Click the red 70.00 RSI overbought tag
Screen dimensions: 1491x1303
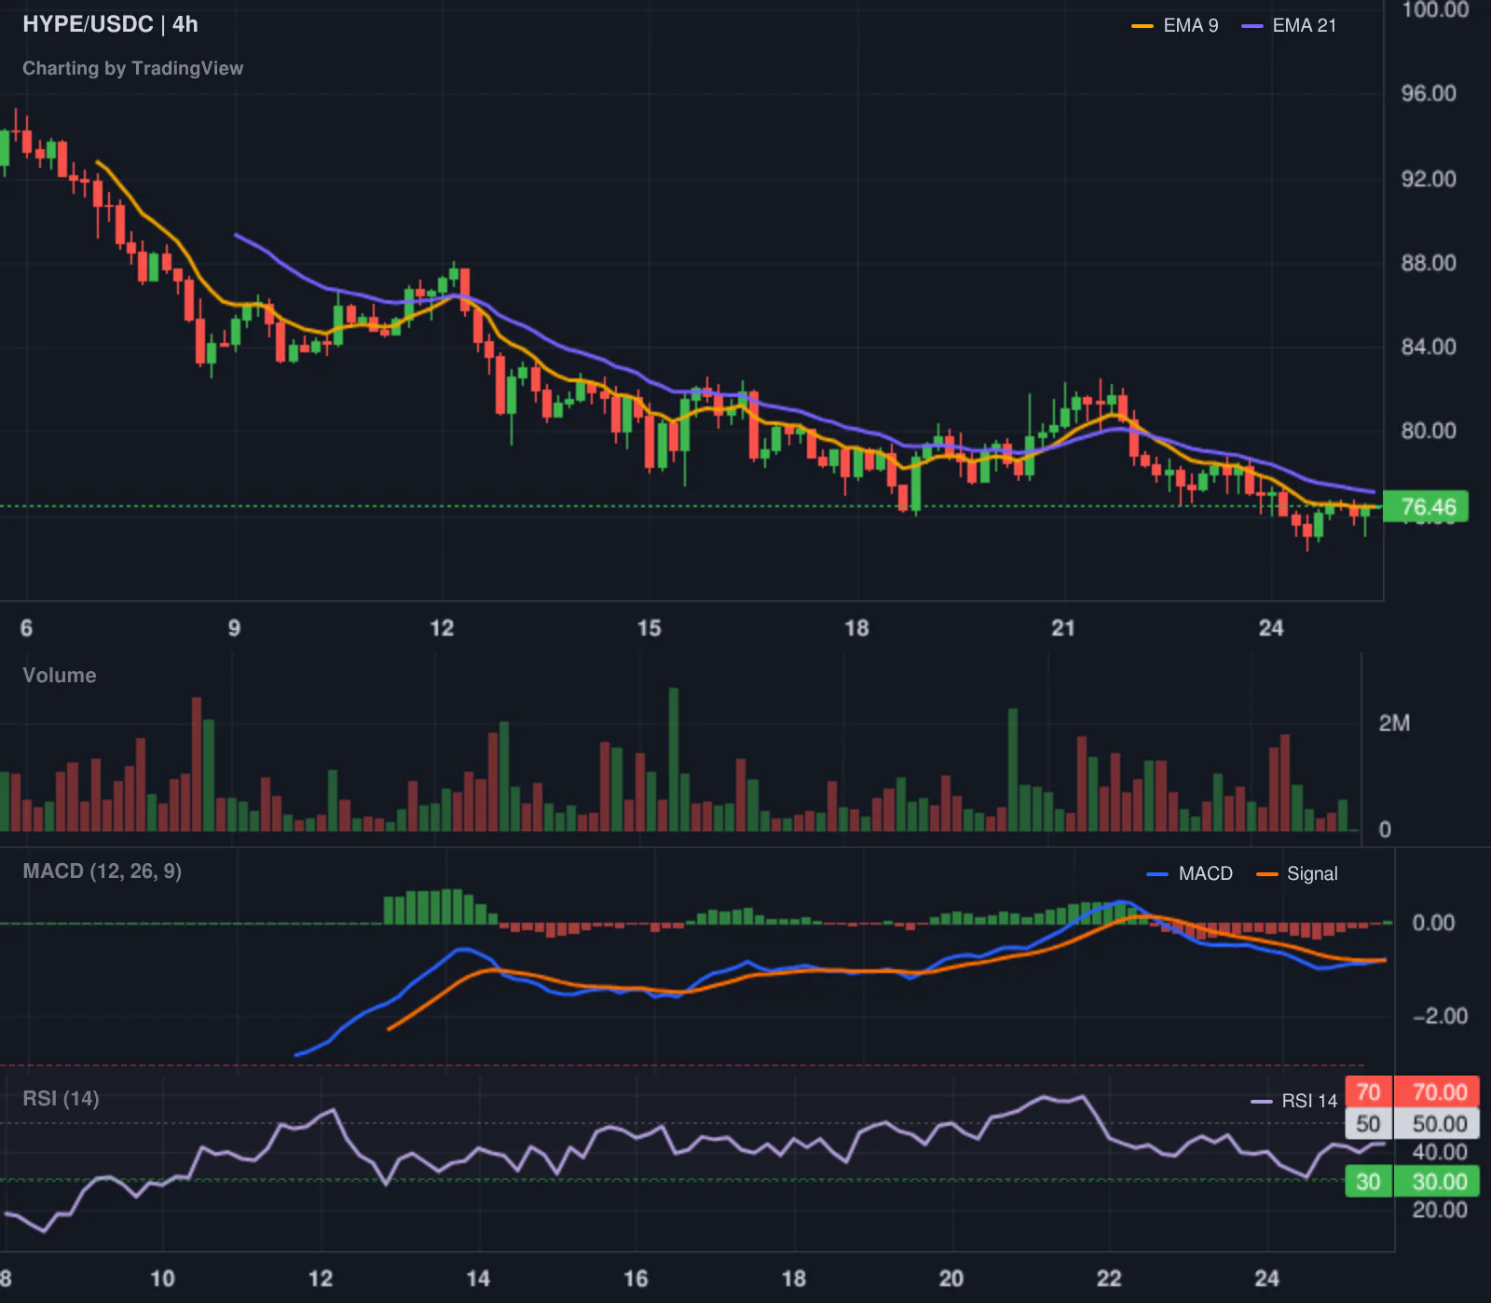(x=1436, y=1091)
